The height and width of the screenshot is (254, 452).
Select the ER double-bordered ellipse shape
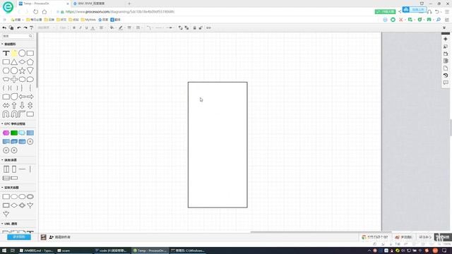click(30, 197)
